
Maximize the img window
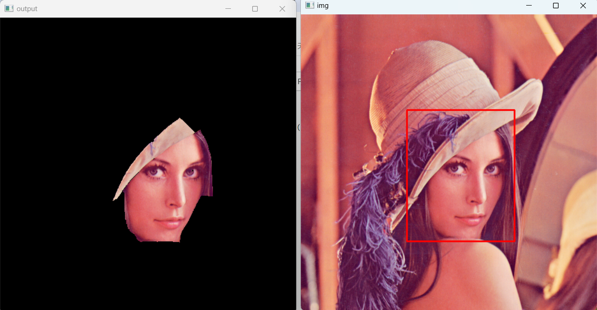pos(556,6)
